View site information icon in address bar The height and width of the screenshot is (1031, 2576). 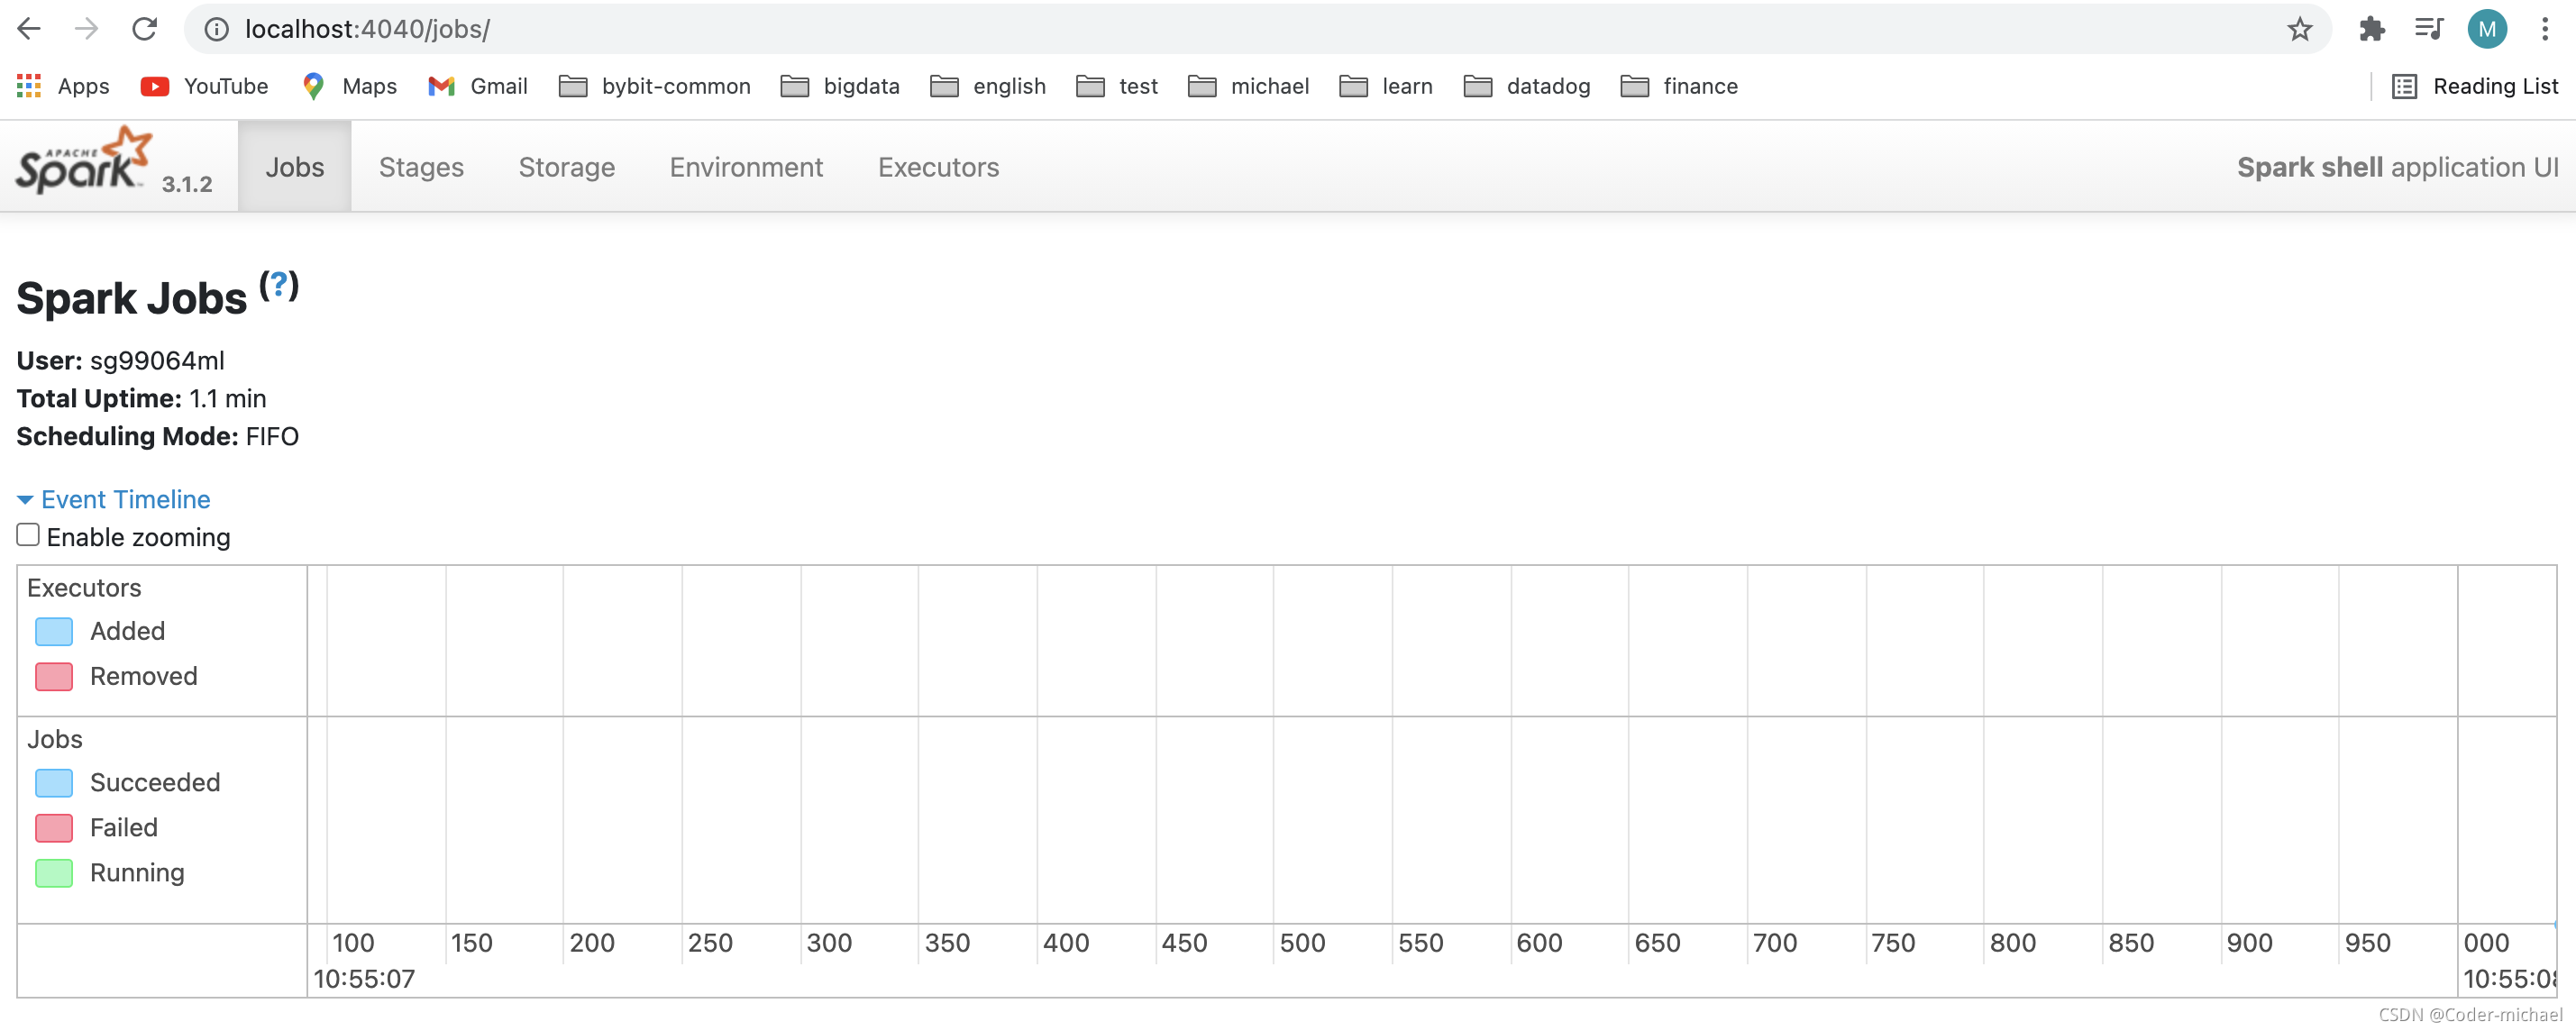216,29
